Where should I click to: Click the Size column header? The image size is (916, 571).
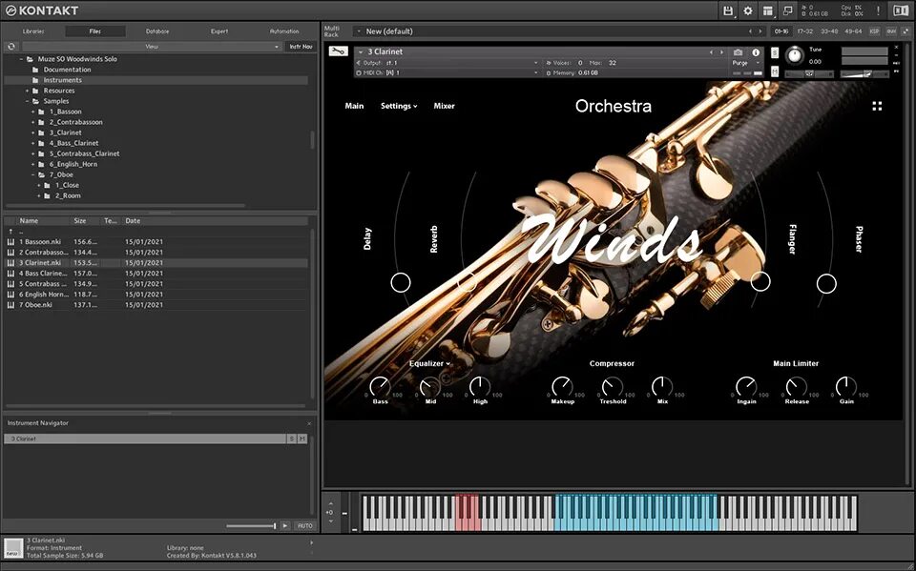pyautogui.click(x=80, y=221)
